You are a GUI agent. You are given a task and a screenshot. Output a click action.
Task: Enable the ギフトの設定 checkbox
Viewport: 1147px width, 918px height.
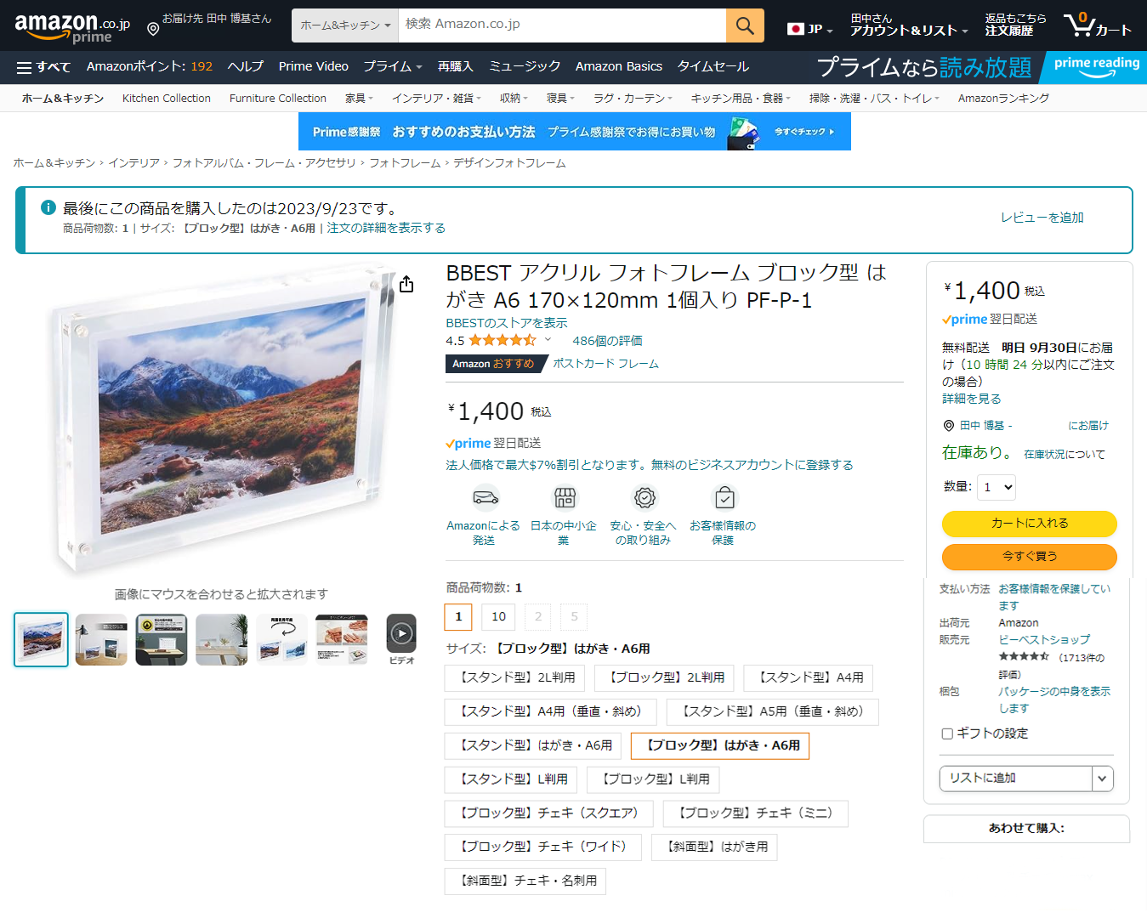coord(947,734)
